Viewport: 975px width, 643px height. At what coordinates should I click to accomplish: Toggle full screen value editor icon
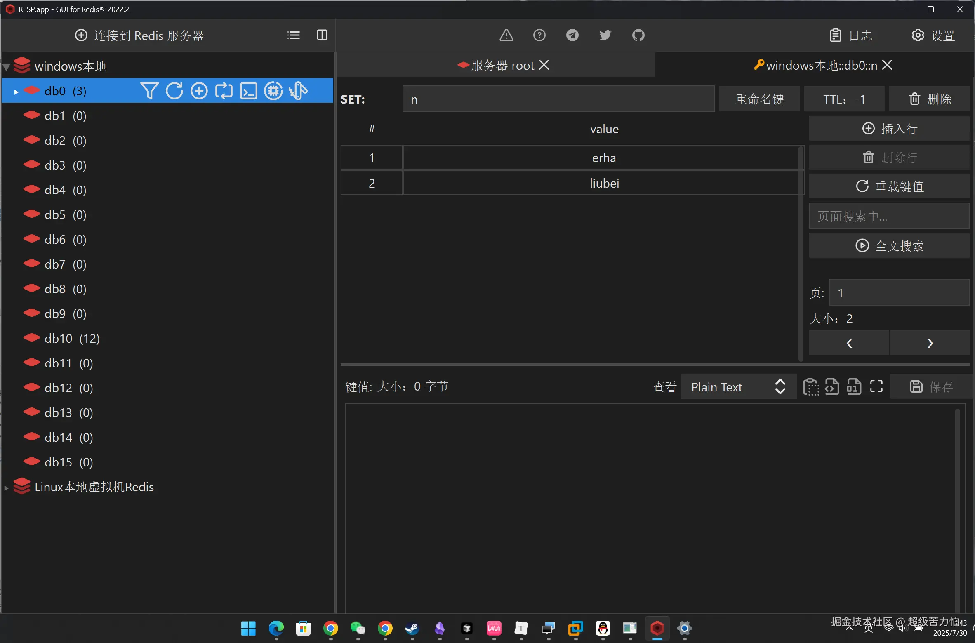tap(876, 386)
